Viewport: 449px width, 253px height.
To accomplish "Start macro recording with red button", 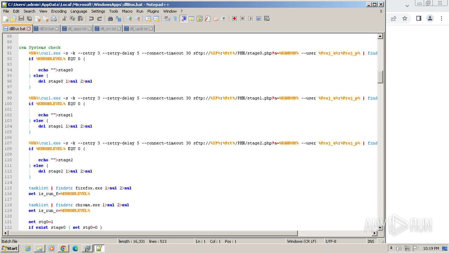I will [235, 19].
